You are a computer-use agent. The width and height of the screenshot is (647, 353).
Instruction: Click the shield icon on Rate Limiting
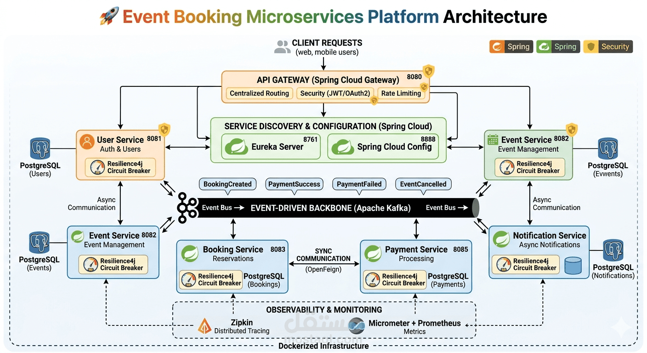(424, 87)
